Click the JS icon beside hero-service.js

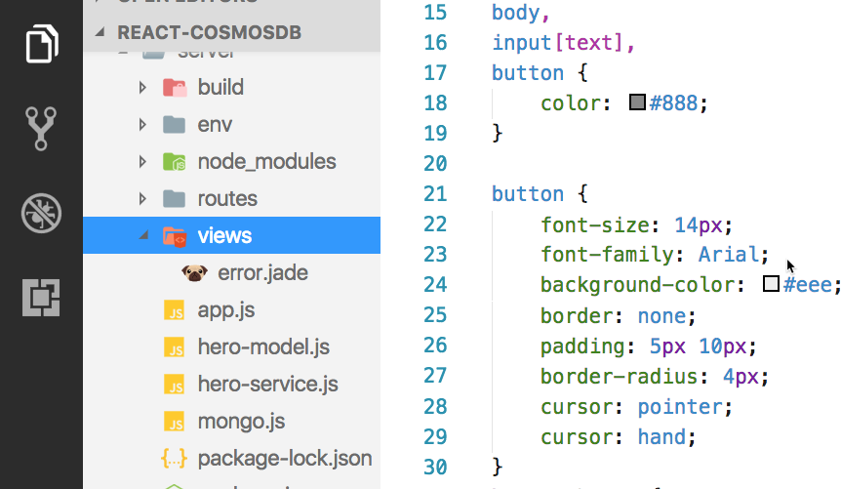click(175, 385)
